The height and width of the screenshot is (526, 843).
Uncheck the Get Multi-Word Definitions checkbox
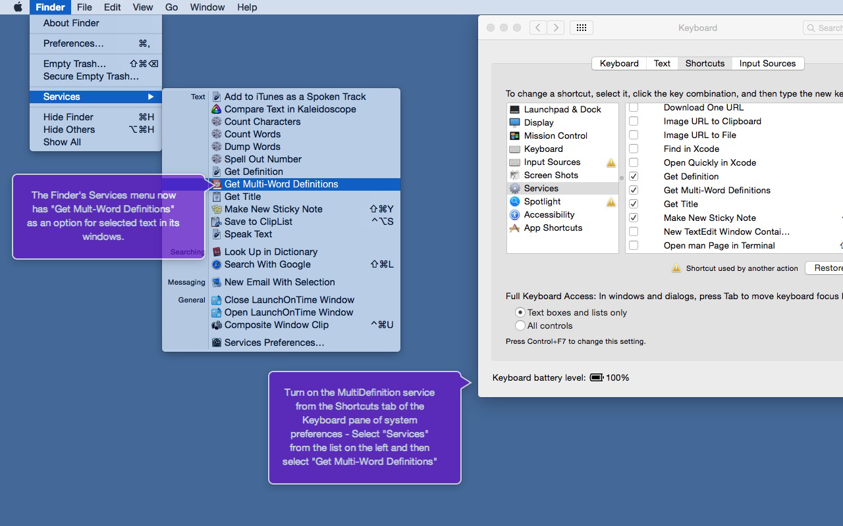coord(634,190)
